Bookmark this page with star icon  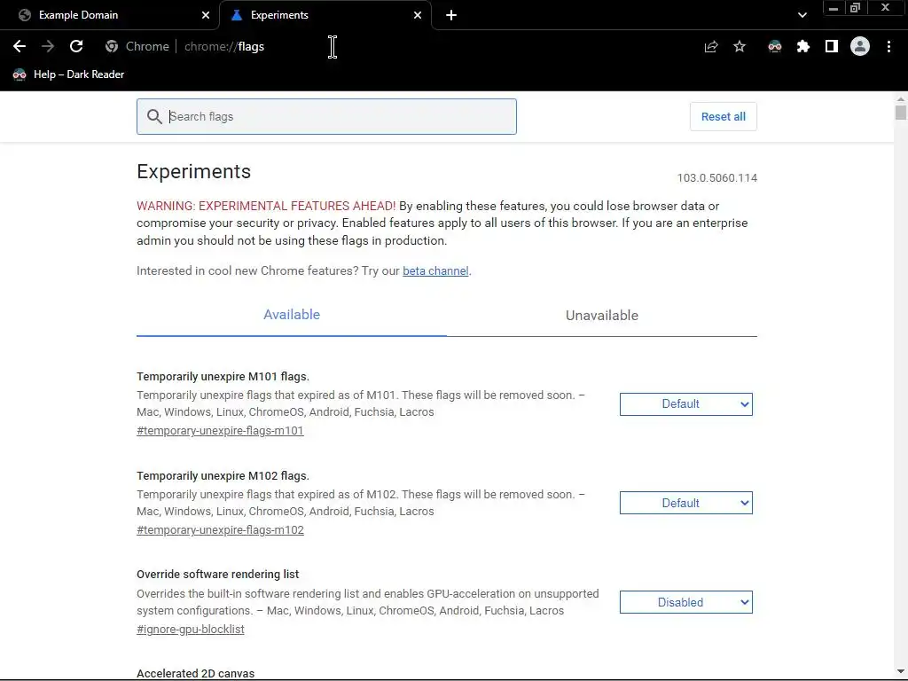pyautogui.click(x=740, y=47)
